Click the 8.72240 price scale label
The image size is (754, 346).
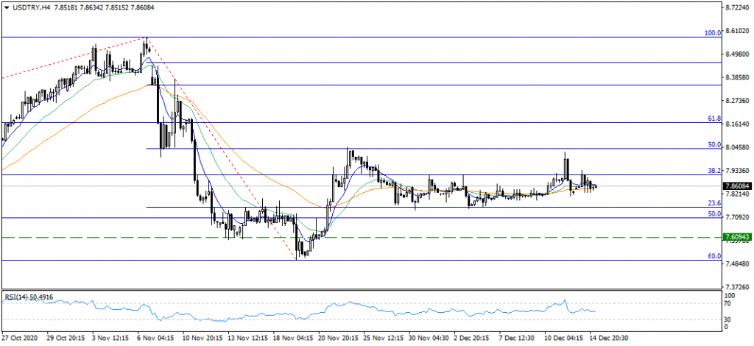[x=738, y=8]
